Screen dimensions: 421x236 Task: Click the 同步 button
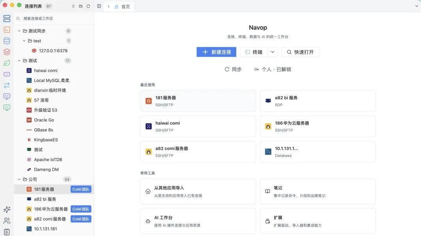[233, 69]
